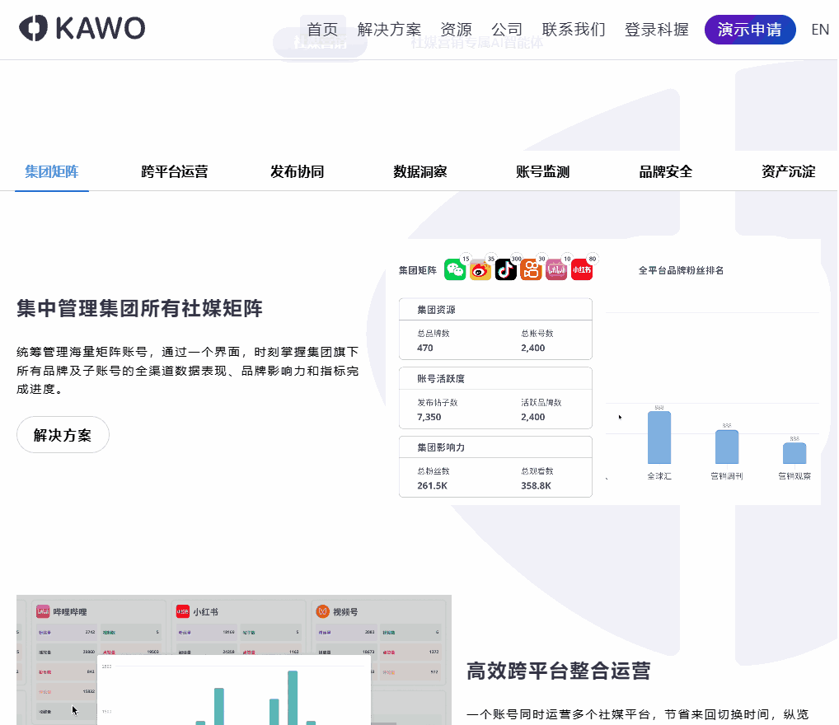Switch to the 账号监测 tab
The height and width of the screenshot is (725, 839).
point(542,171)
